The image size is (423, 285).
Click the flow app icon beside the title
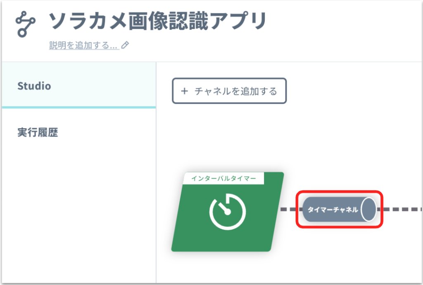click(x=25, y=24)
